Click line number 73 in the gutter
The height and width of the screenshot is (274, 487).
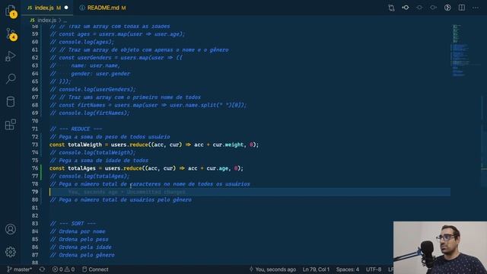click(x=35, y=145)
